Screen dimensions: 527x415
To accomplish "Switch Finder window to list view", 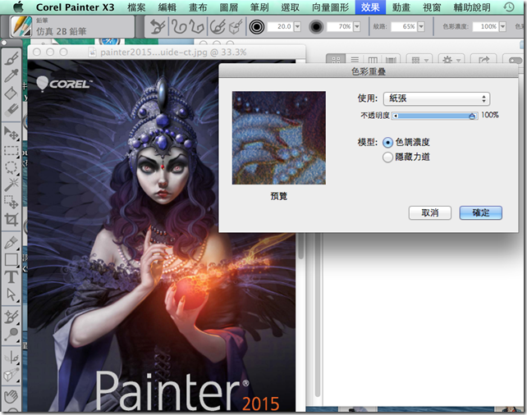I will [x=355, y=60].
